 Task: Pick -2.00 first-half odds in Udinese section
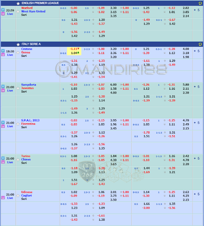146,208
